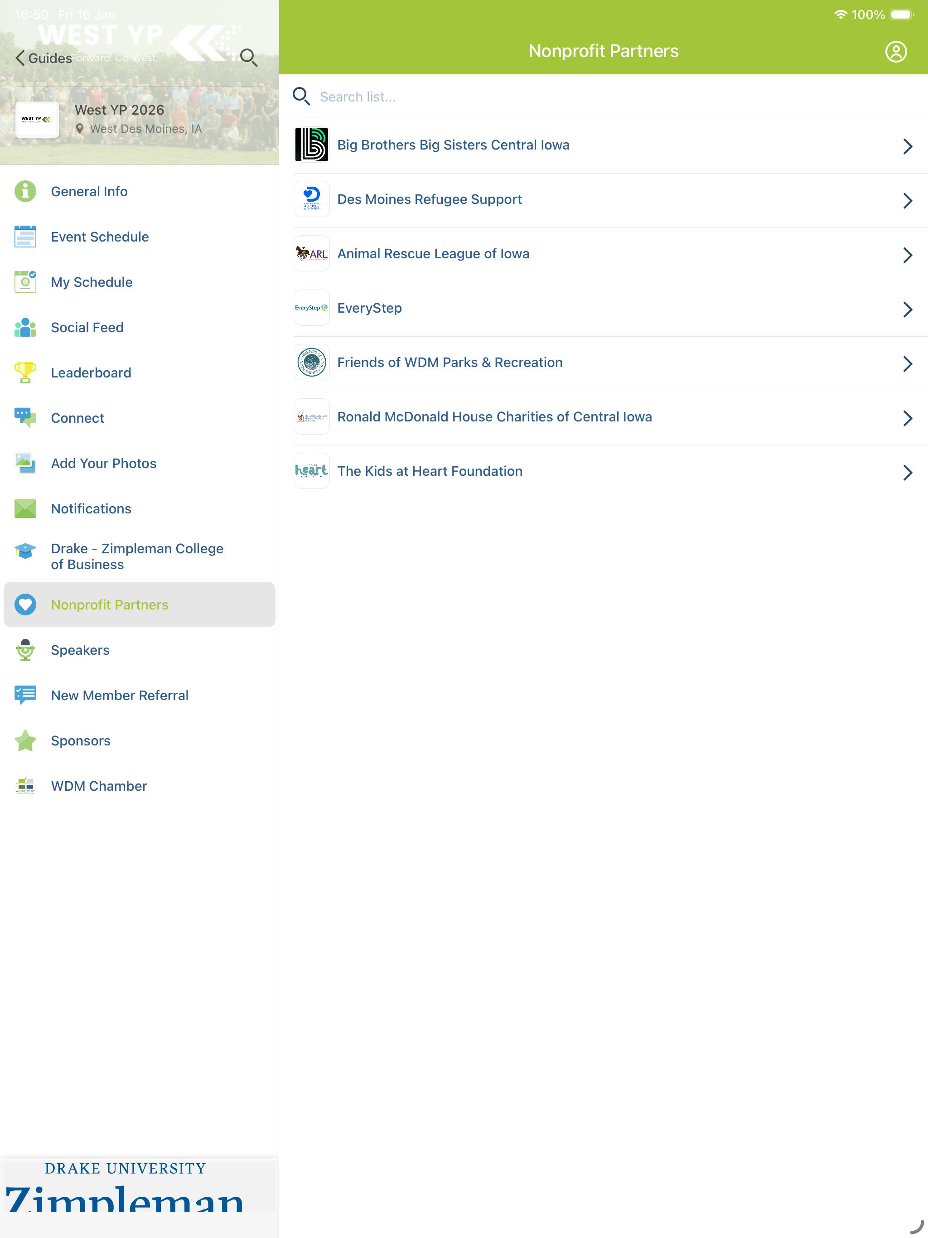Open the General Info icon
928x1238 pixels.
coord(25,191)
